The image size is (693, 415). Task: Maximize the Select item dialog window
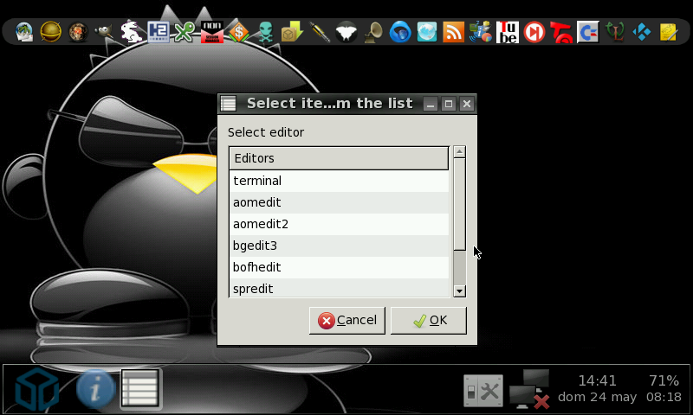click(x=448, y=104)
